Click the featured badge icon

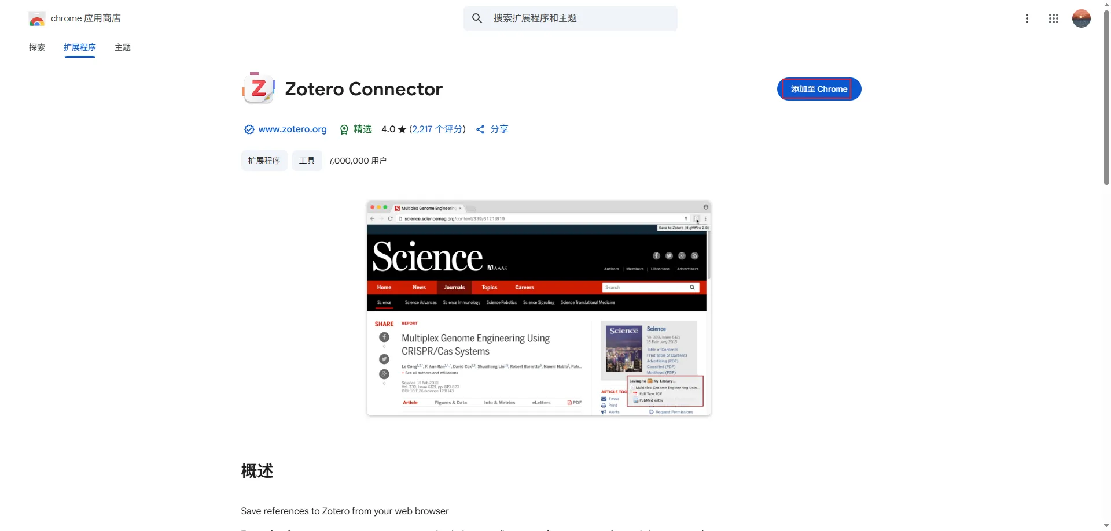click(344, 129)
